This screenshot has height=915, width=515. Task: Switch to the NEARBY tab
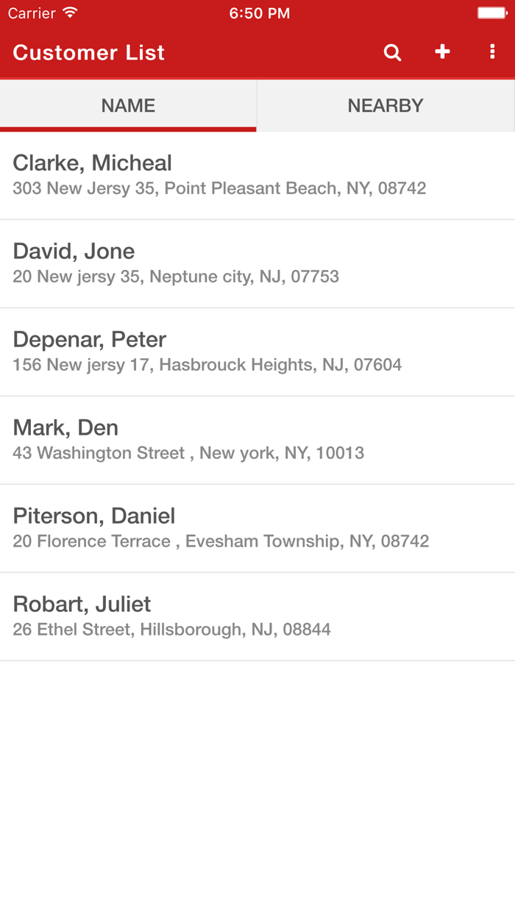pos(386,105)
